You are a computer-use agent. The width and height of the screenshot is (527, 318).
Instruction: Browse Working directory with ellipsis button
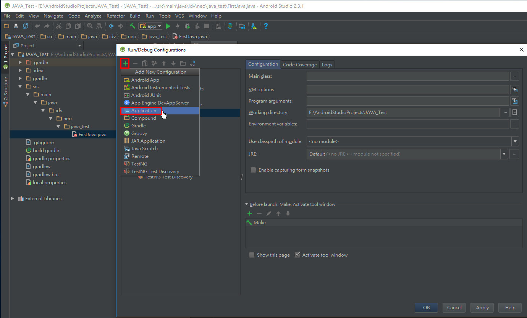click(x=505, y=112)
